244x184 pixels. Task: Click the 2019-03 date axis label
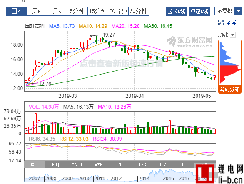click(x=68, y=96)
